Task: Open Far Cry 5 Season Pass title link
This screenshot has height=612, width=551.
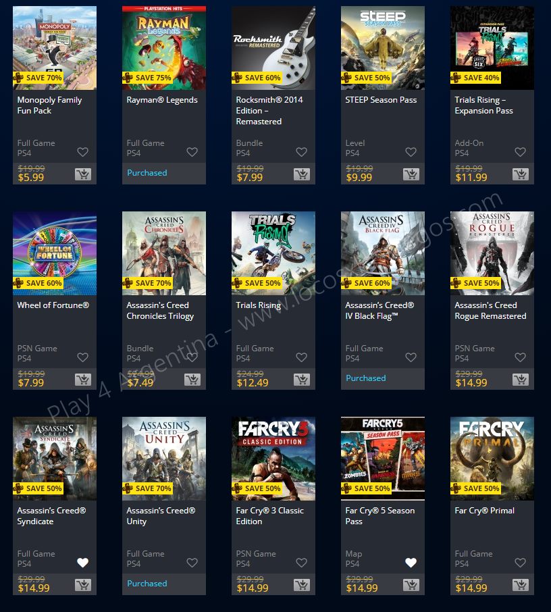Action: tap(380, 516)
